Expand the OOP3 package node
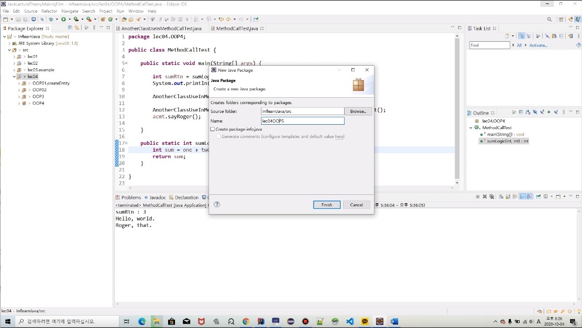This screenshot has height=328, width=582. click(19, 97)
